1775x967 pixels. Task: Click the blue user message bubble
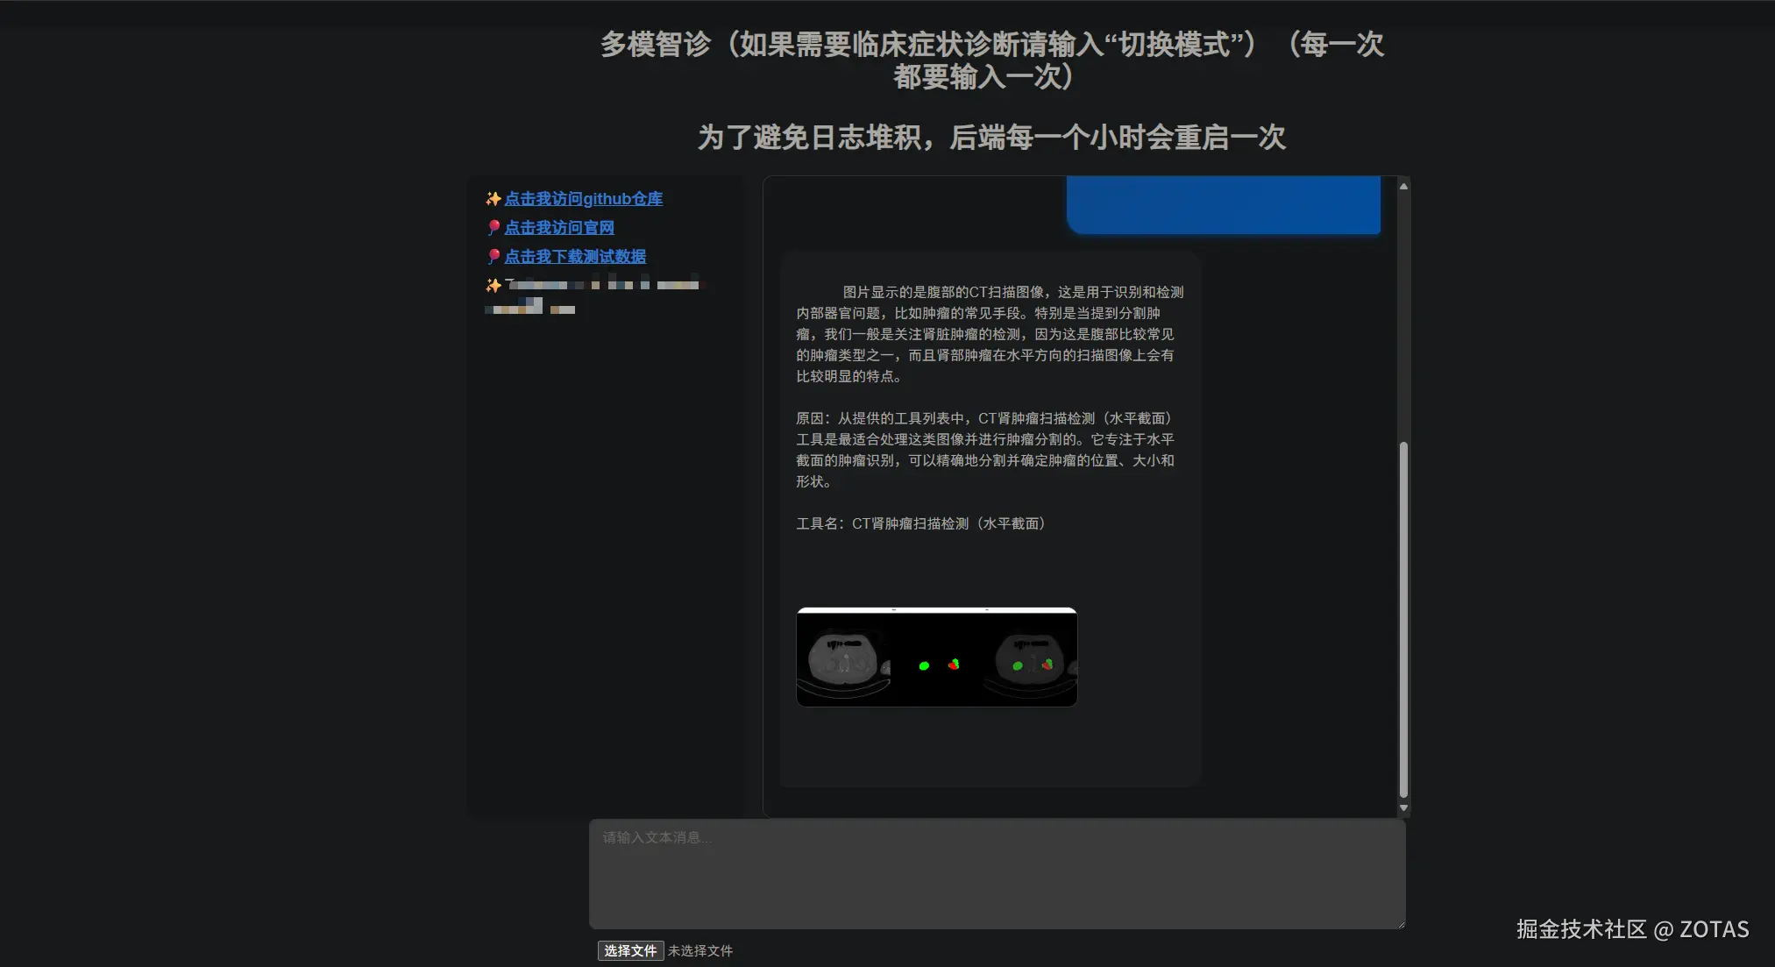pos(1223,205)
